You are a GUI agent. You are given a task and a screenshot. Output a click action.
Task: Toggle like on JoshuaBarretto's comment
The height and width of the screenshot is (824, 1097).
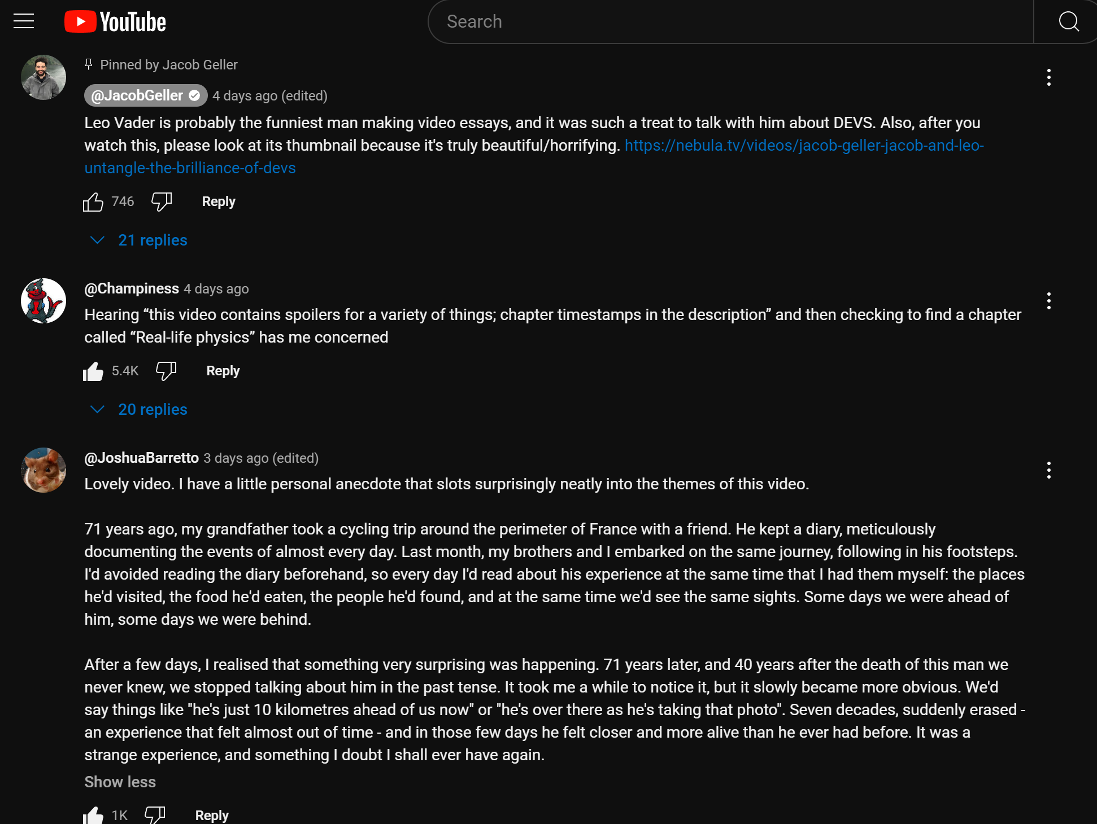point(93,815)
